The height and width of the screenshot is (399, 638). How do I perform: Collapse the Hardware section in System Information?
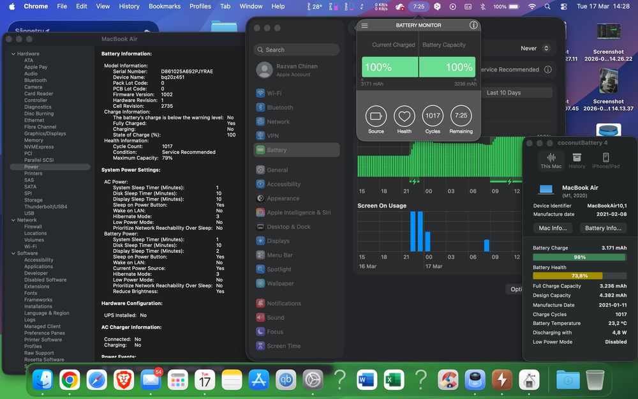coord(13,54)
